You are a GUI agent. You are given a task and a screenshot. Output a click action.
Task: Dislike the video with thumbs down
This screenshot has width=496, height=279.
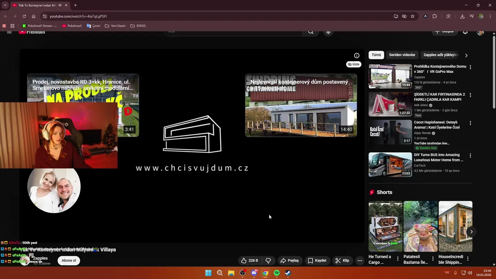coord(268,260)
